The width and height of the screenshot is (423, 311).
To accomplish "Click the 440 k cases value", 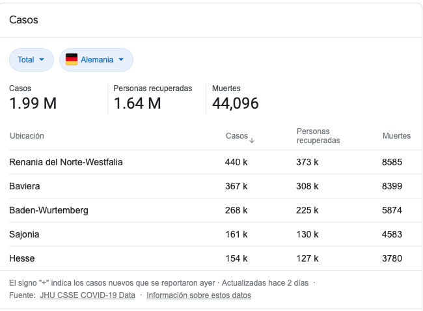I will (236, 162).
